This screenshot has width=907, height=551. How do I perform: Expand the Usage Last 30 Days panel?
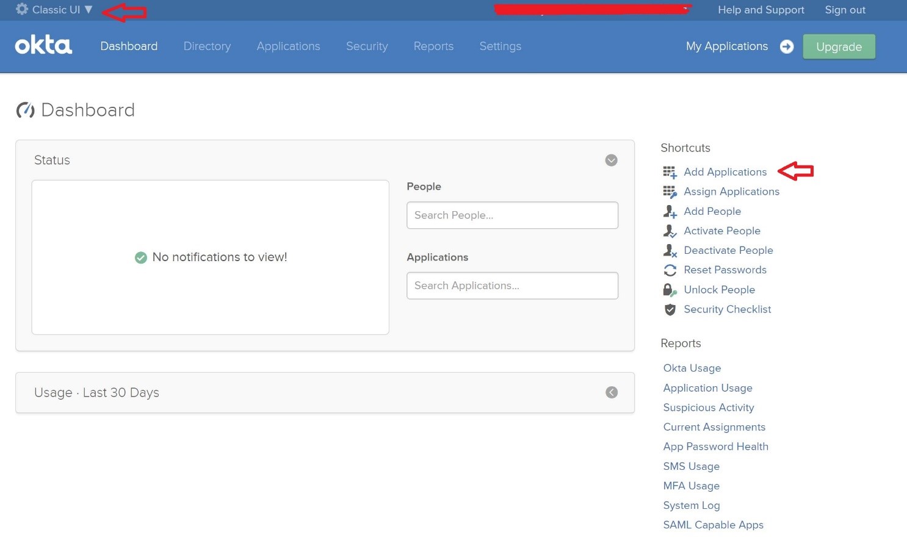click(x=611, y=392)
